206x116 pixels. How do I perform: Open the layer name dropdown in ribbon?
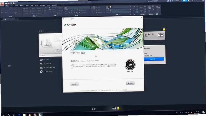[80, 8]
